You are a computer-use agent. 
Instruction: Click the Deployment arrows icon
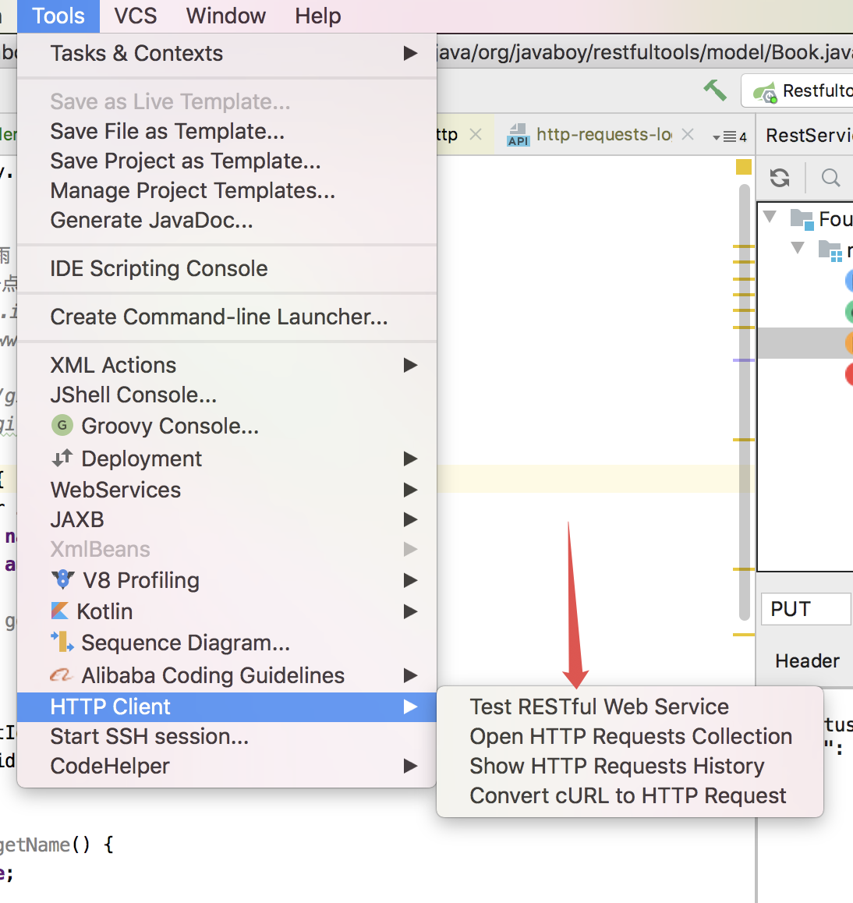point(62,458)
